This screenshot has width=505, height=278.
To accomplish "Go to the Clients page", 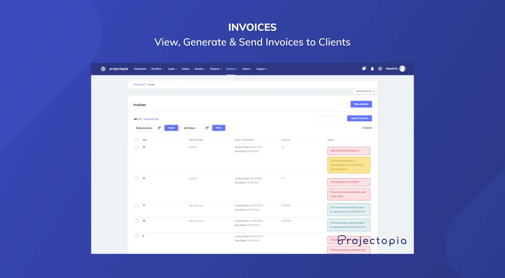I will point(186,69).
